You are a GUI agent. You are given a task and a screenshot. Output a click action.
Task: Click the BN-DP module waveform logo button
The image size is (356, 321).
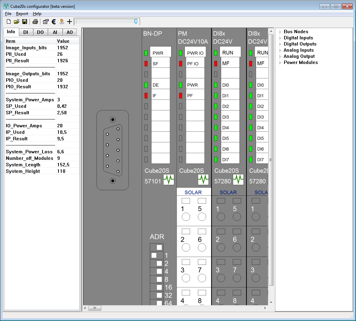[x=169, y=180]
